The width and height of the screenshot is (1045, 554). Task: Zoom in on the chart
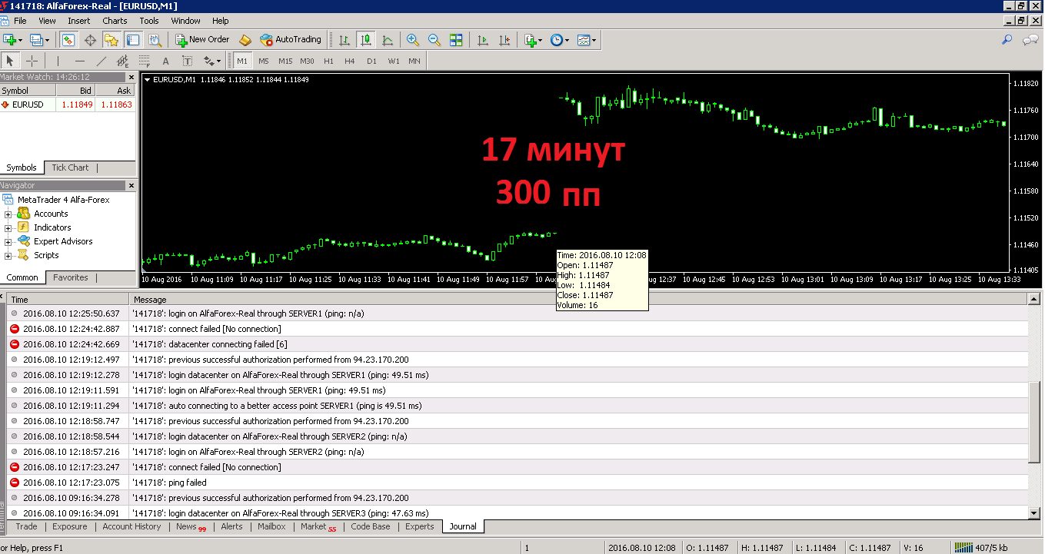(413, 39)
